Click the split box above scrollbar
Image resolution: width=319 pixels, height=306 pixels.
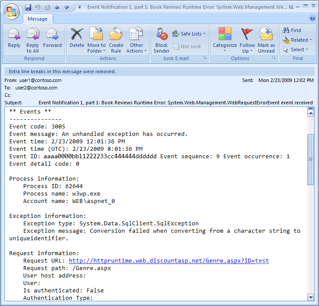311,109
